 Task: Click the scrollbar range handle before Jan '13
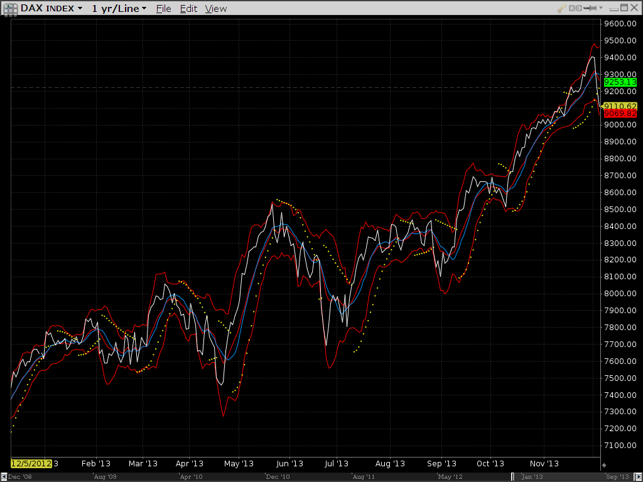[512, 477]
